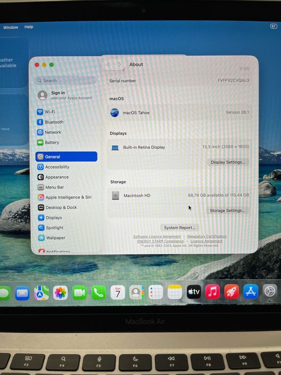This screenshot has height=375, width=281.
Task: Open the Regulatory Certification link
Action: (207, 236)
